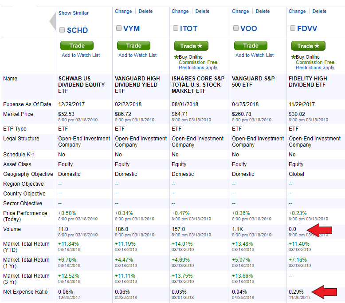Check the SCHD compare checkbox

(x=62, y=30)
